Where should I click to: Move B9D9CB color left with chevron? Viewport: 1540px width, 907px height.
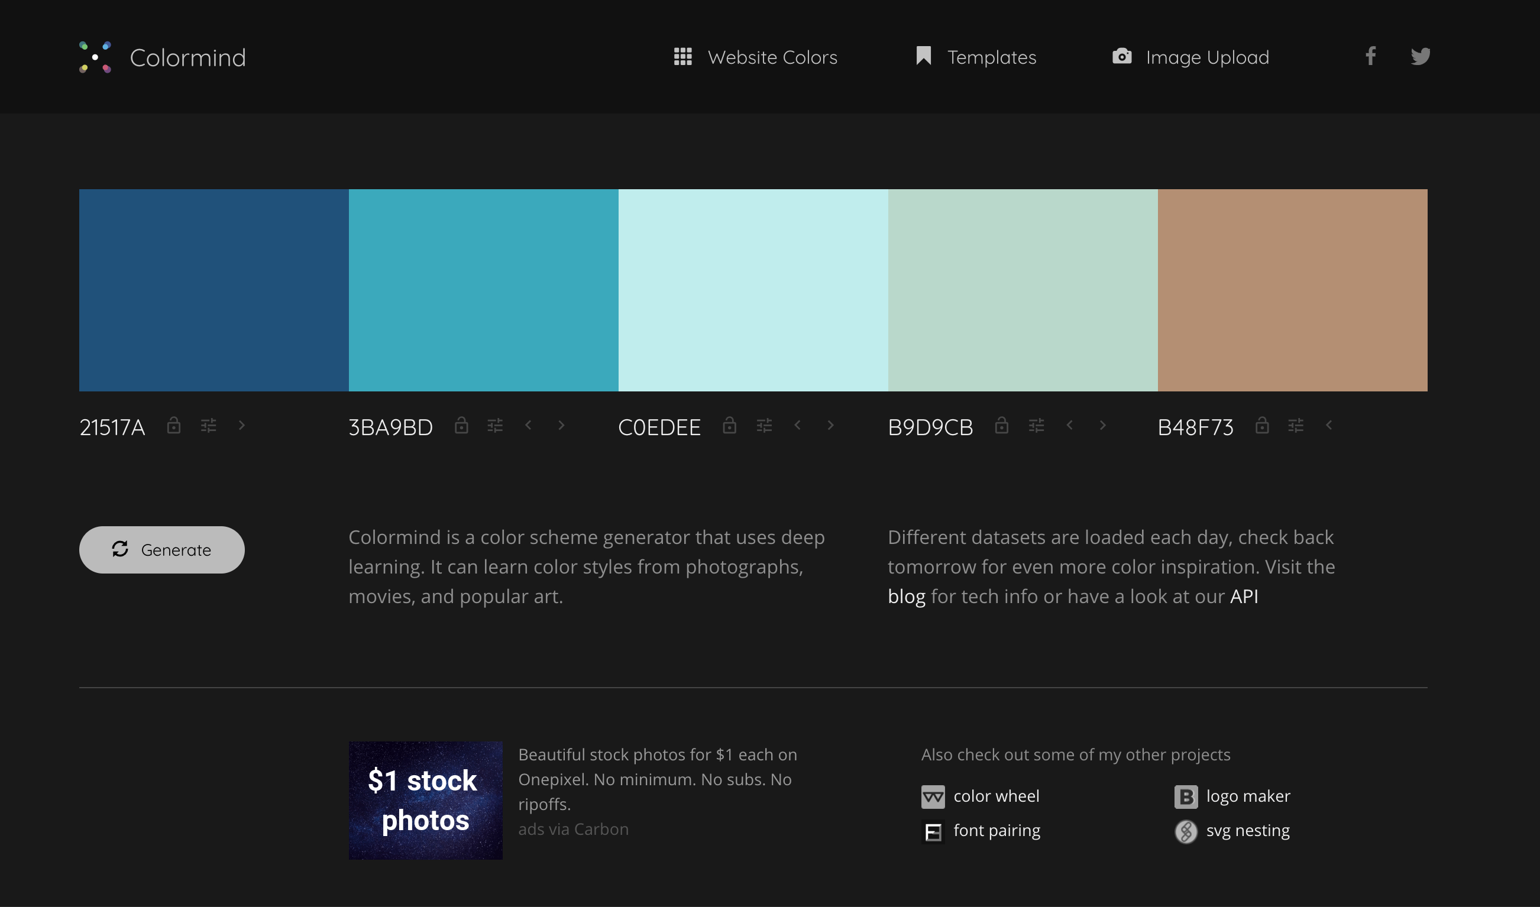[x=1069, y=425]
